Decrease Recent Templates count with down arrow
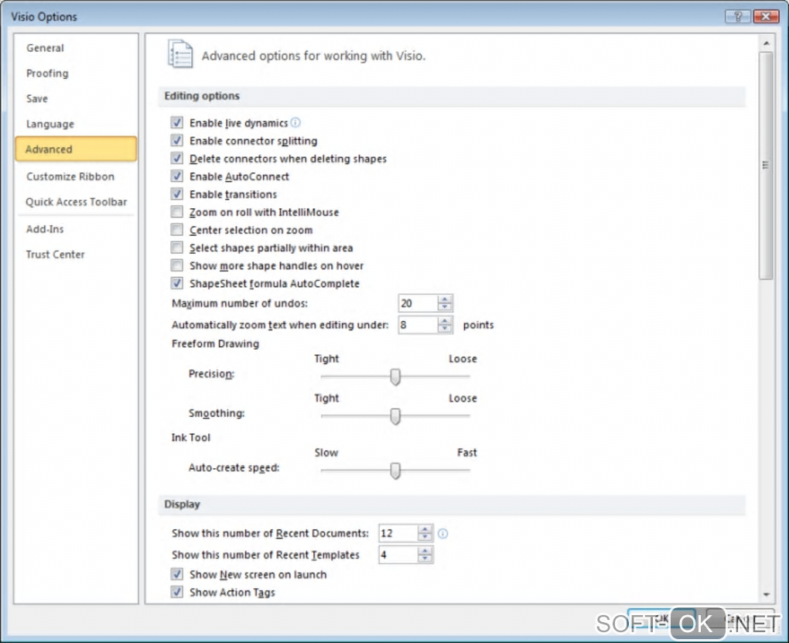 tap(425, 559)
